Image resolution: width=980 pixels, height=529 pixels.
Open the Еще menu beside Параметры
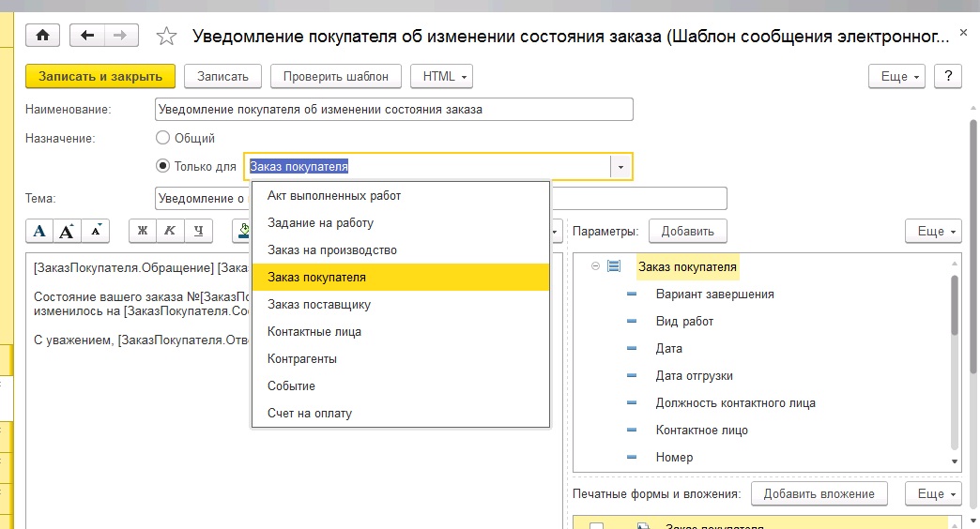tap(933, 231)
